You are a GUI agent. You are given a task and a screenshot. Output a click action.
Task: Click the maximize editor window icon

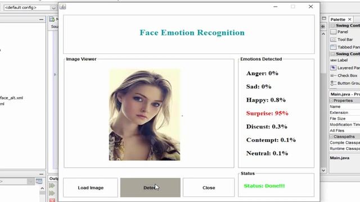324,19
